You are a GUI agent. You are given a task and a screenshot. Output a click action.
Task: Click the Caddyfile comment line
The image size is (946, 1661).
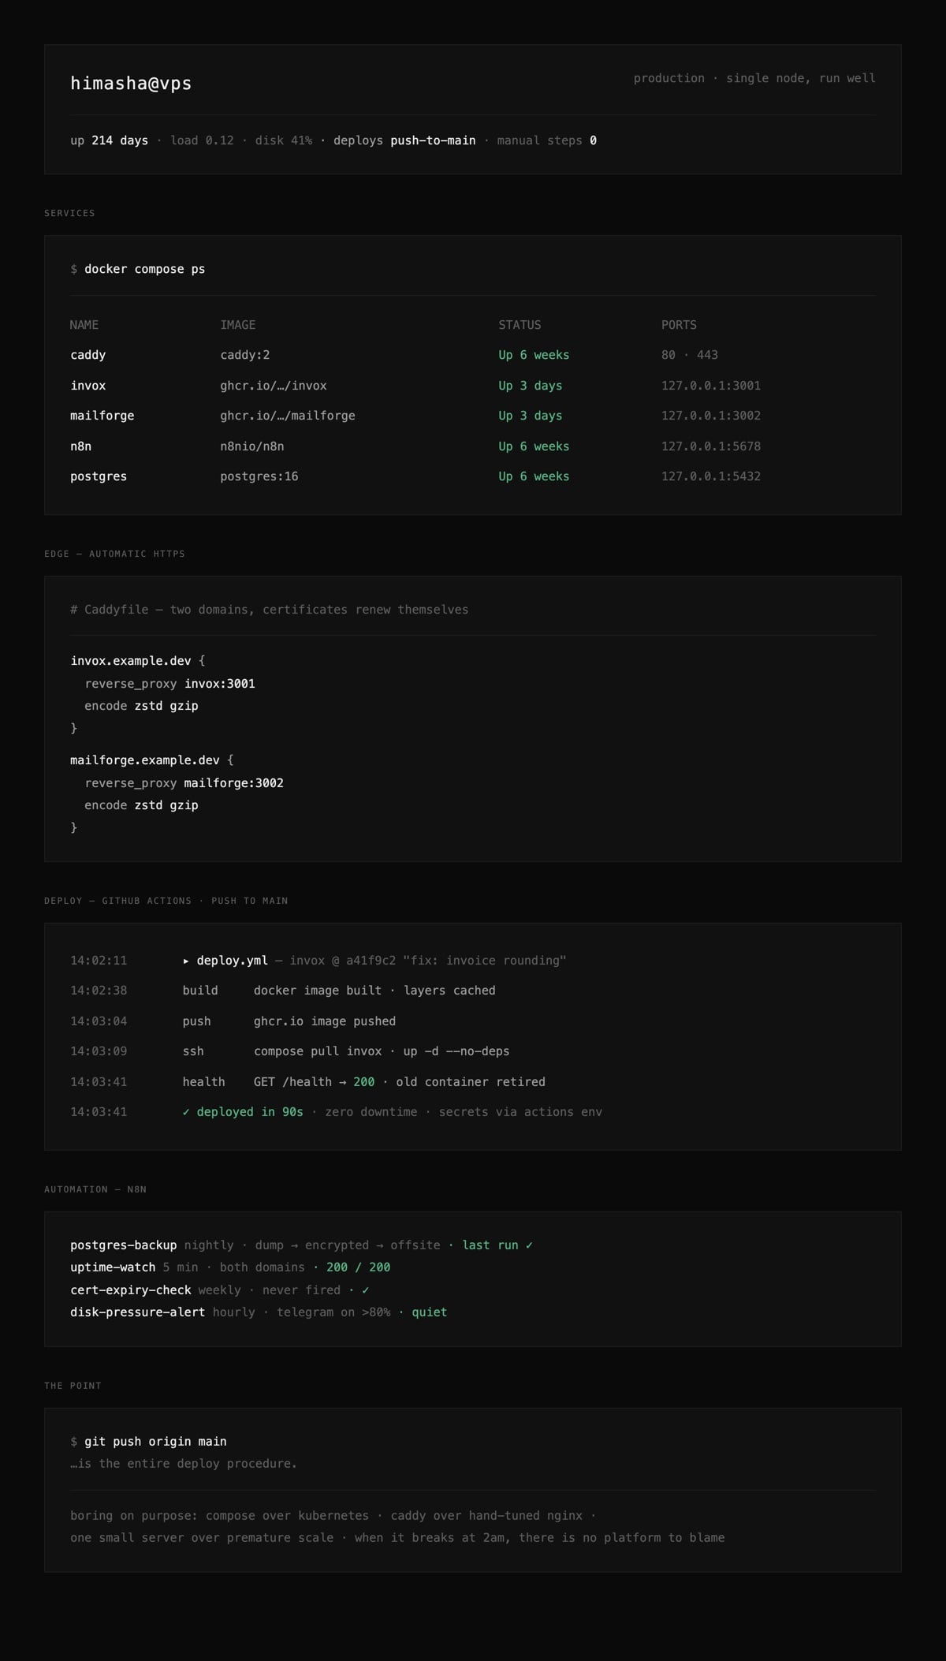(x=270, y=610)
